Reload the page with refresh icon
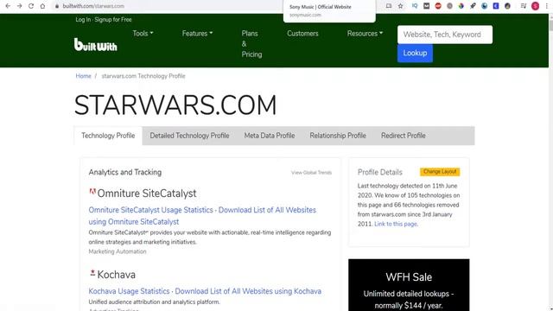Screen dimensions: 553x311 [x=31, y=6]
